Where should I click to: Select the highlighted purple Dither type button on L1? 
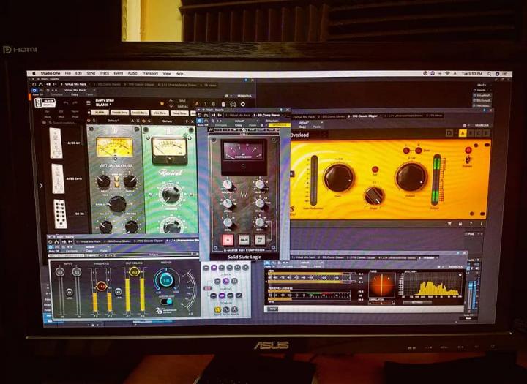point(226,281)
